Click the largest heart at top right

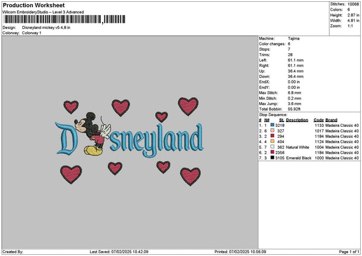(x=188, y=106)
